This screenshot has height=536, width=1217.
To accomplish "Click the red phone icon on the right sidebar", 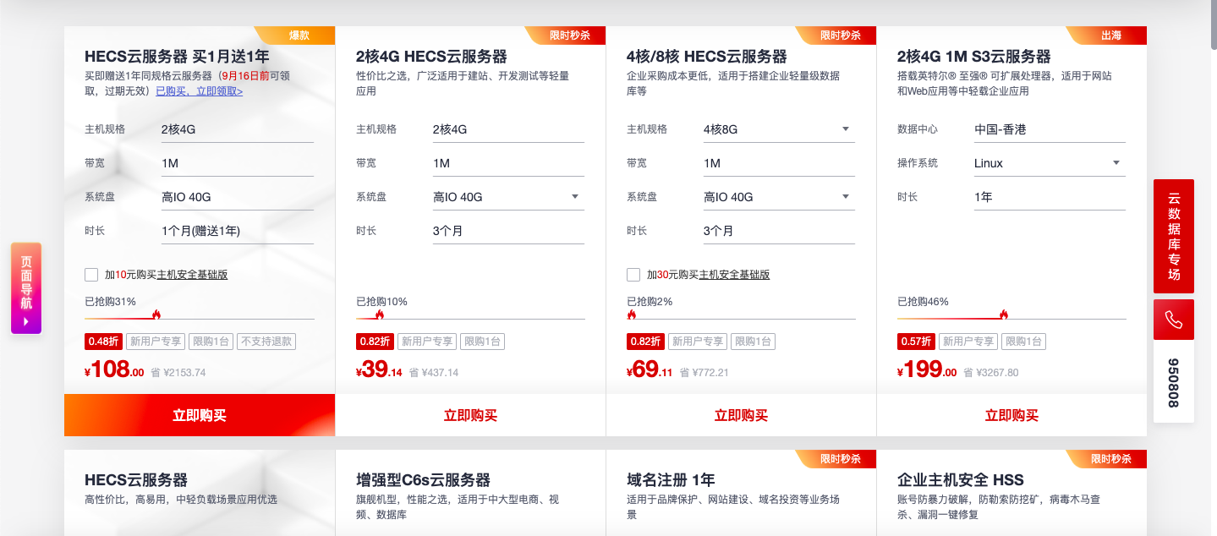I will pos(1174,320).
